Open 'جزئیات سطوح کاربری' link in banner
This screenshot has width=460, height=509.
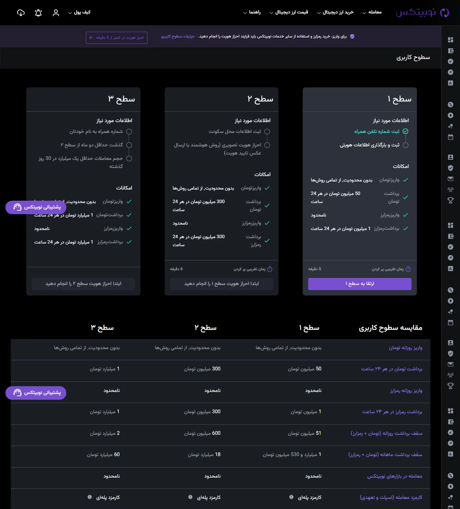coord(177,36)
